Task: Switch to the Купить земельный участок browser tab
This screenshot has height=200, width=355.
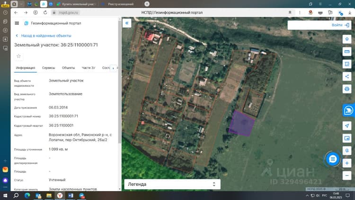Action: 77,4
